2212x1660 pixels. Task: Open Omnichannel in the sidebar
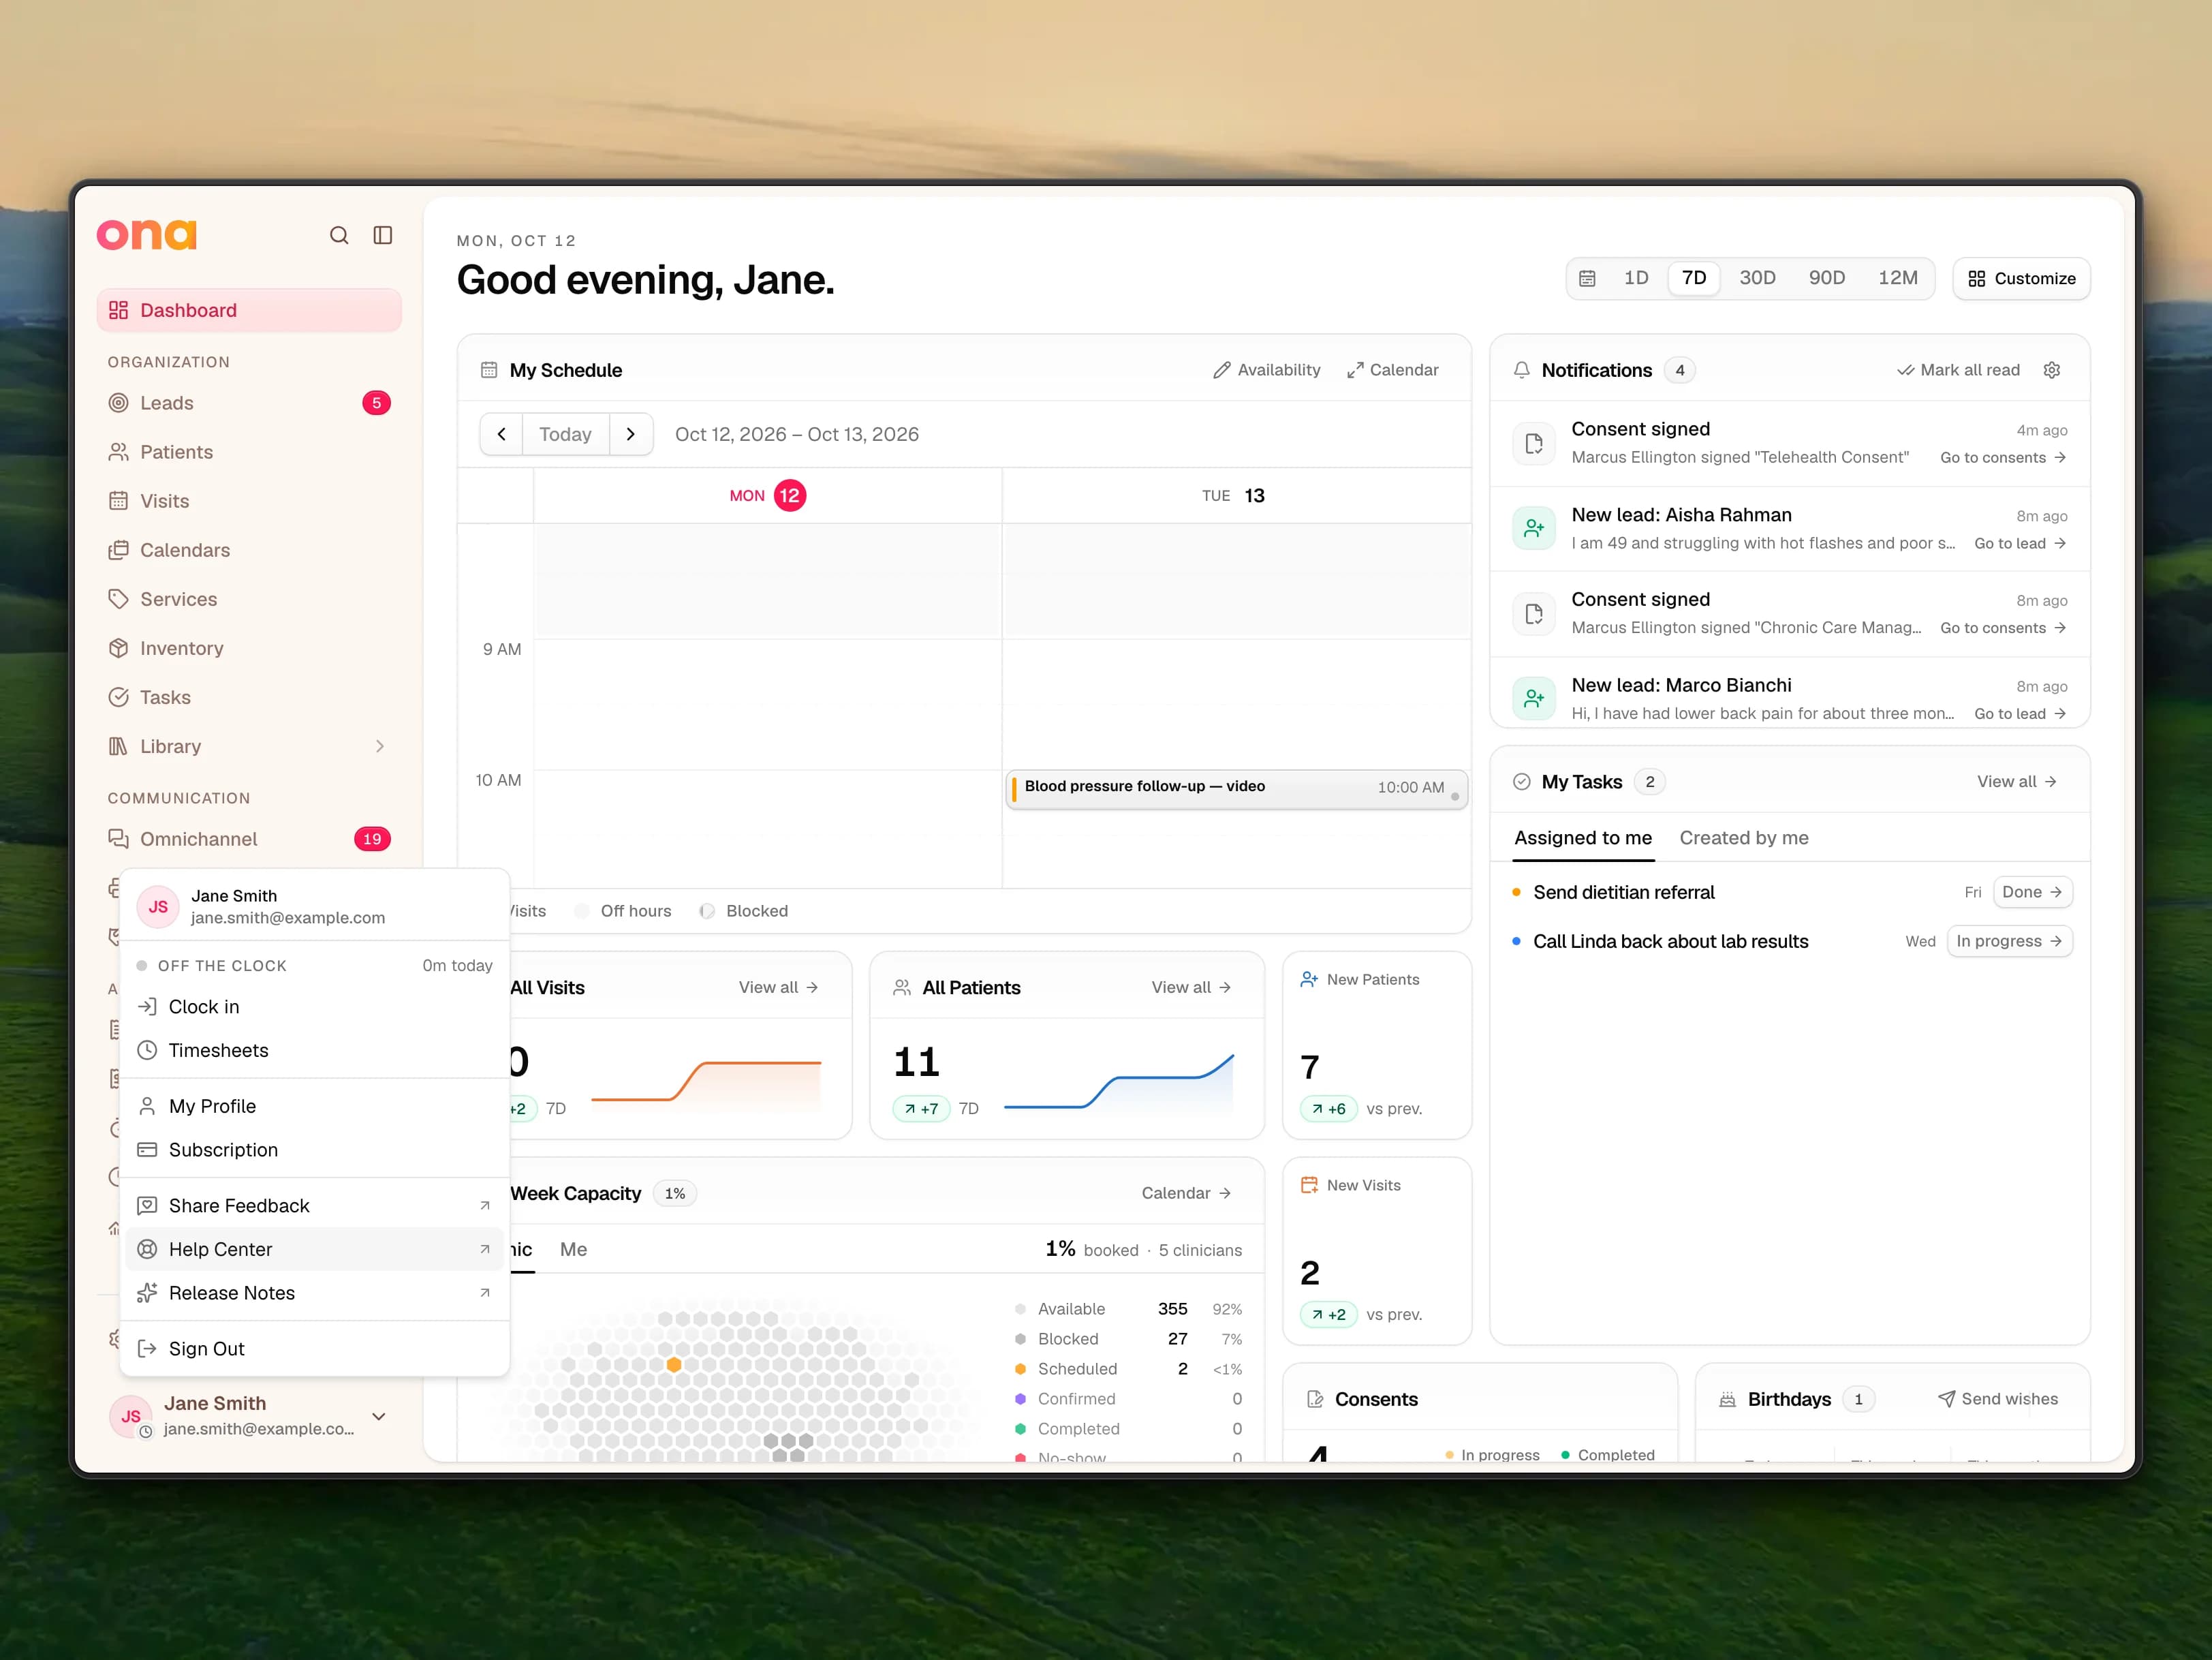(249, 839)
